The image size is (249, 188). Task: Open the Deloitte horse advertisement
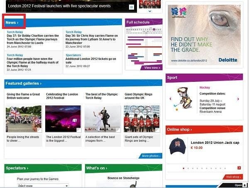coord(204,35)
